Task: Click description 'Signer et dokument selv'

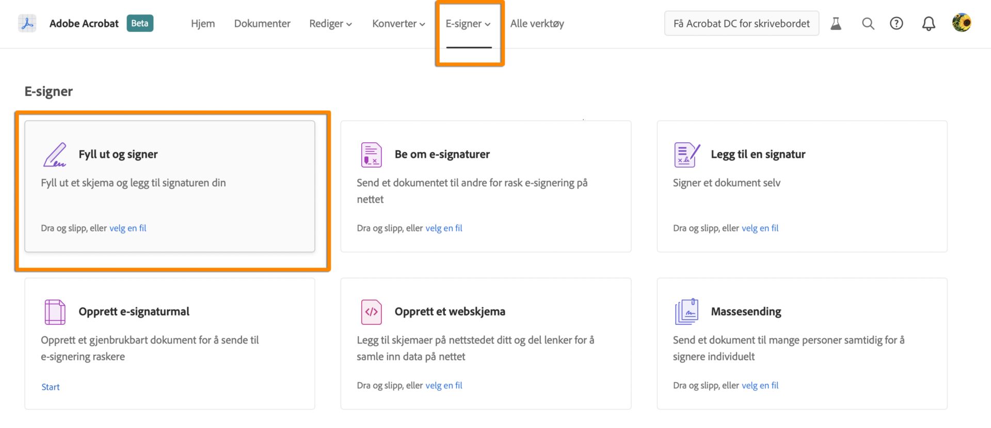Action: [x=727, y=183]
